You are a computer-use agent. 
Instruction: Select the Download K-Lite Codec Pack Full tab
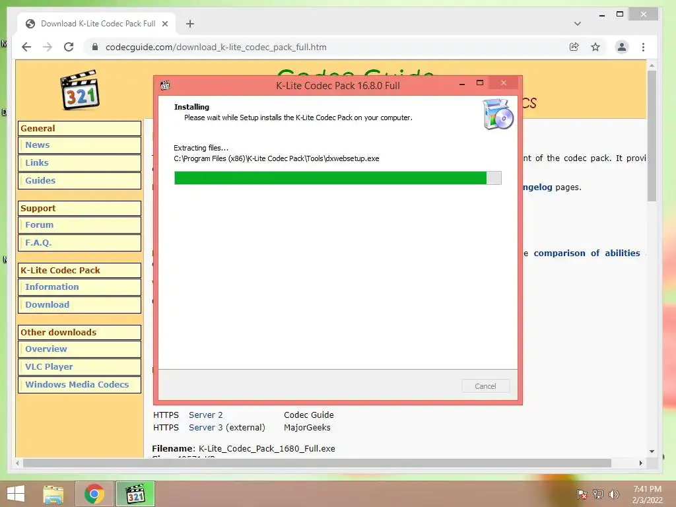pos(98,24)
